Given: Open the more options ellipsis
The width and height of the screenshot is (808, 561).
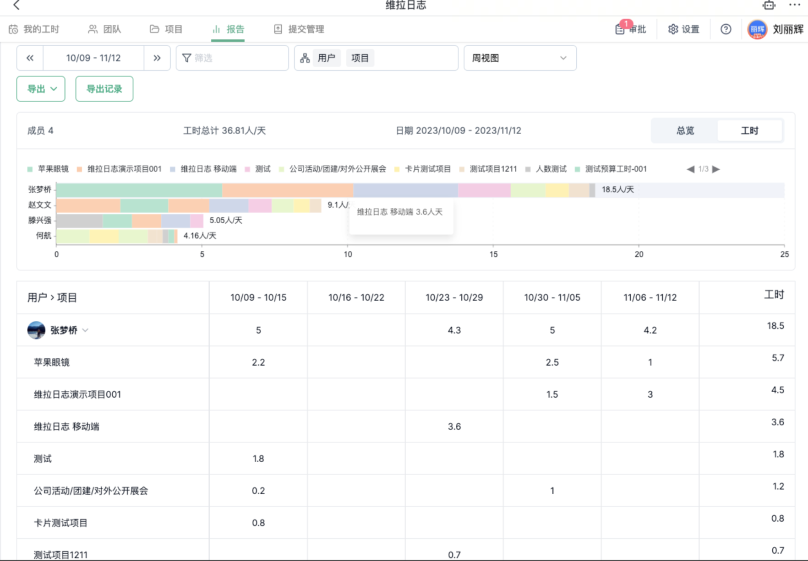Looking at the screenshot, I should click(x=795, y=5).
